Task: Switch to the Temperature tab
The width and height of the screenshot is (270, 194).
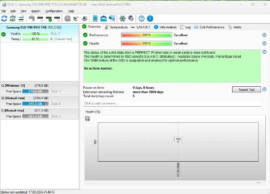Action: pyautogui.click(x=116, y=27)
